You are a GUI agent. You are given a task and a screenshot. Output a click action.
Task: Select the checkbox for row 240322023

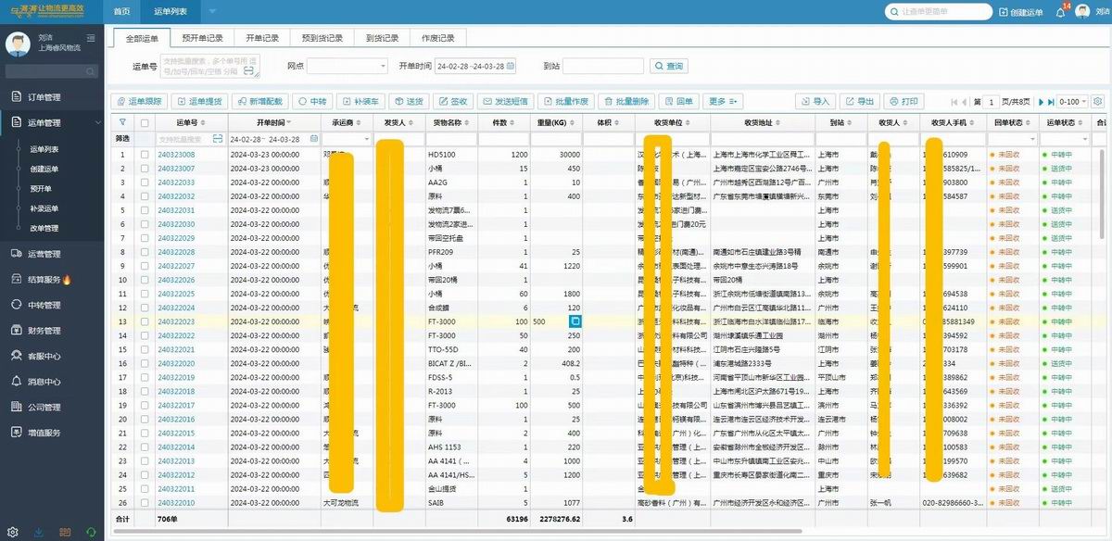[x=145, y=321]
